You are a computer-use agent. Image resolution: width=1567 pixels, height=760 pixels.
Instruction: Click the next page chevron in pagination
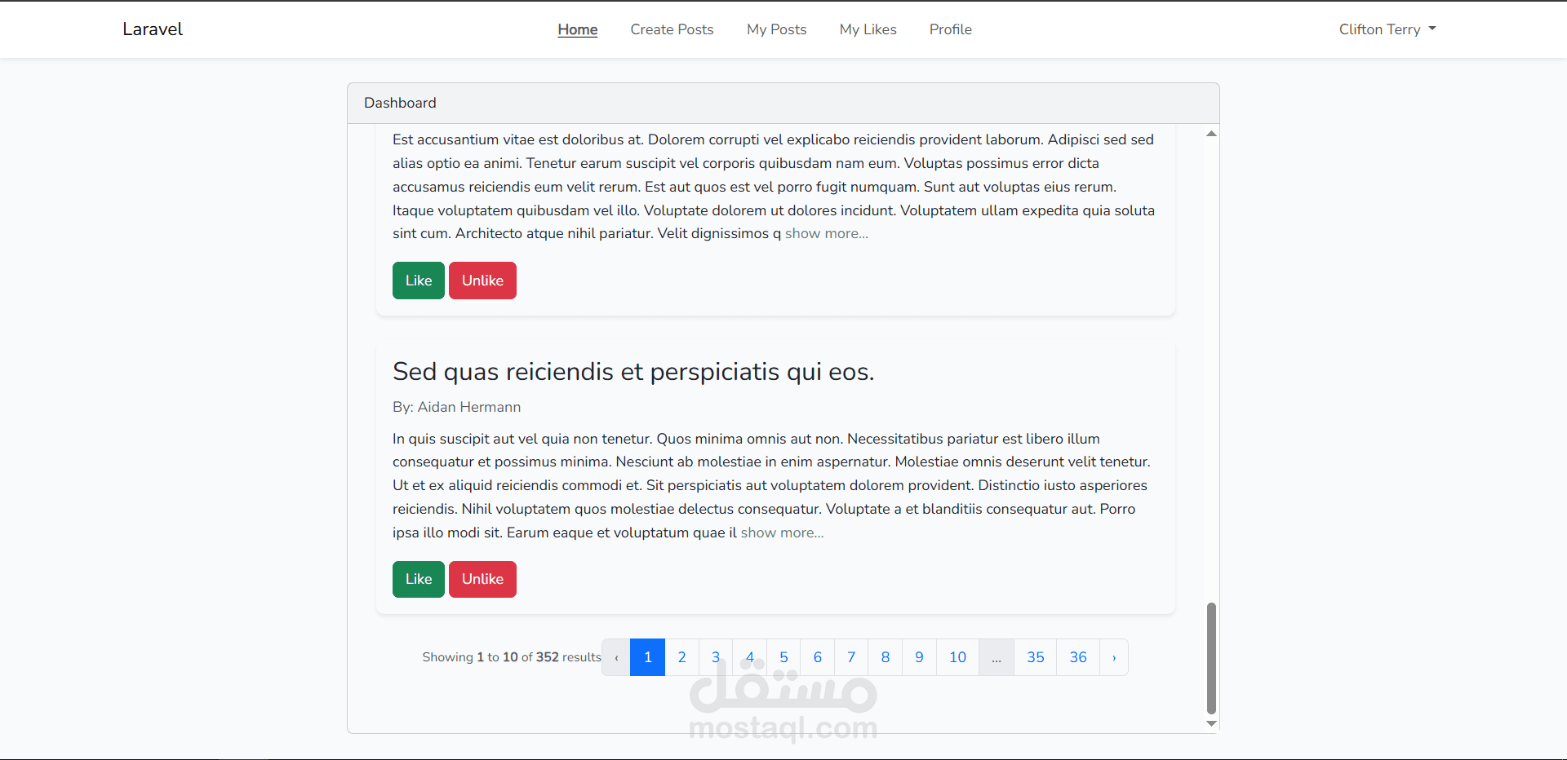(1113, 657)
